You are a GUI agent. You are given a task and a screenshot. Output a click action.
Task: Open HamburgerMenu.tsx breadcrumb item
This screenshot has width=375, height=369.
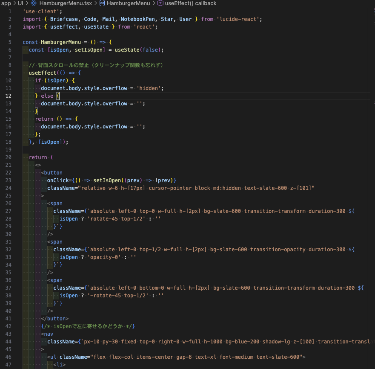[66, 3]
